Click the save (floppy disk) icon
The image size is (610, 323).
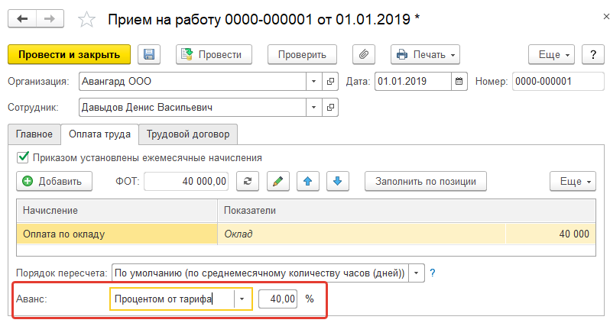click(x=148, y=54)
